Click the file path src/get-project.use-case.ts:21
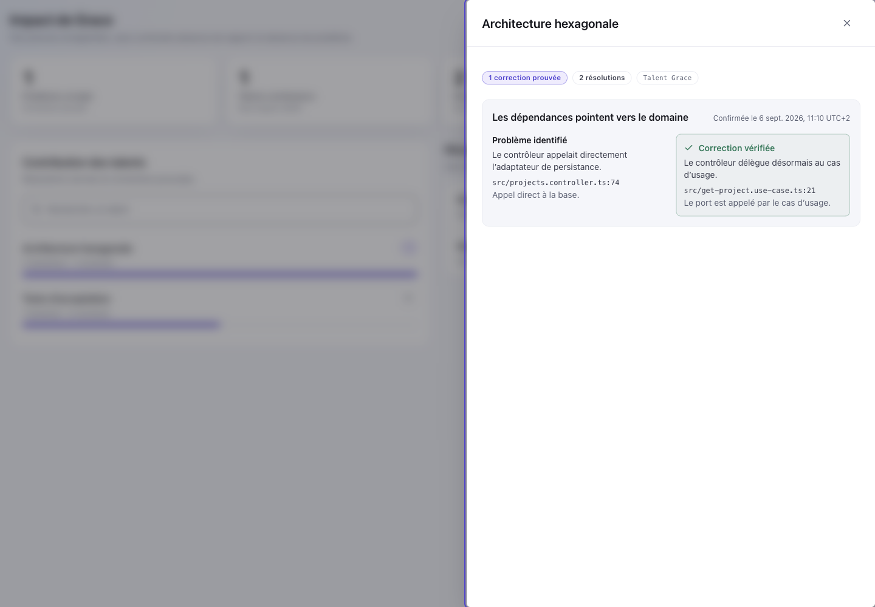 [750, 191]
